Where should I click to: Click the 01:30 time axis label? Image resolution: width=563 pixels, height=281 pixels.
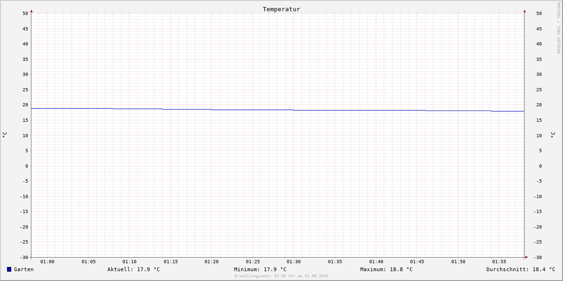[x=294, y=262]
